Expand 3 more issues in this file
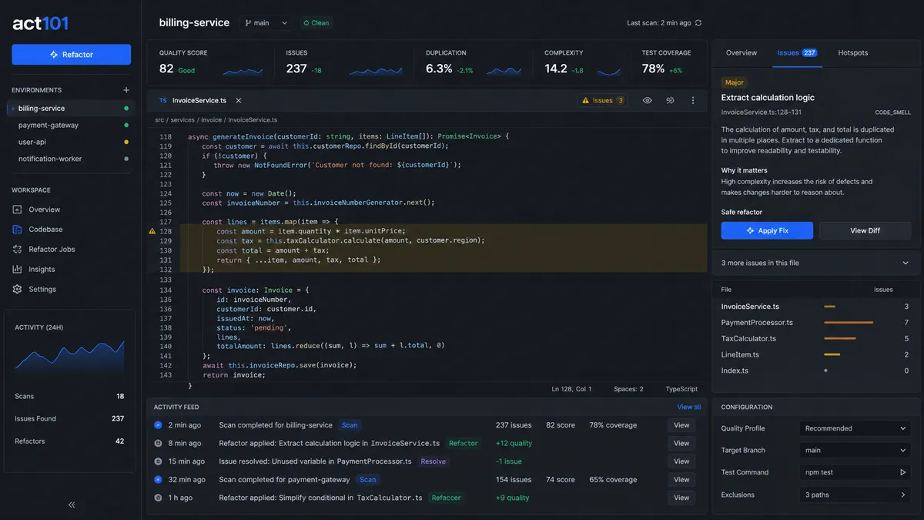The image size is (924, 520). pos(816,263)
